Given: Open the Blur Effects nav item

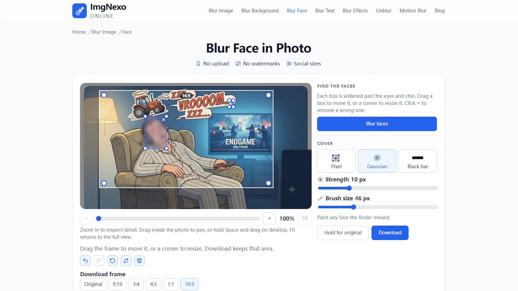Looking at the screenshot, I should (x=355, y=11).
